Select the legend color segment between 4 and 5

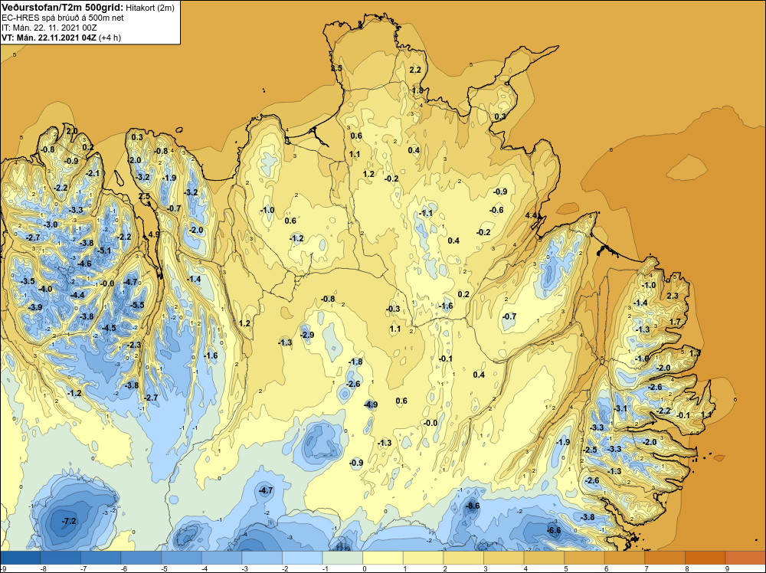544,558
